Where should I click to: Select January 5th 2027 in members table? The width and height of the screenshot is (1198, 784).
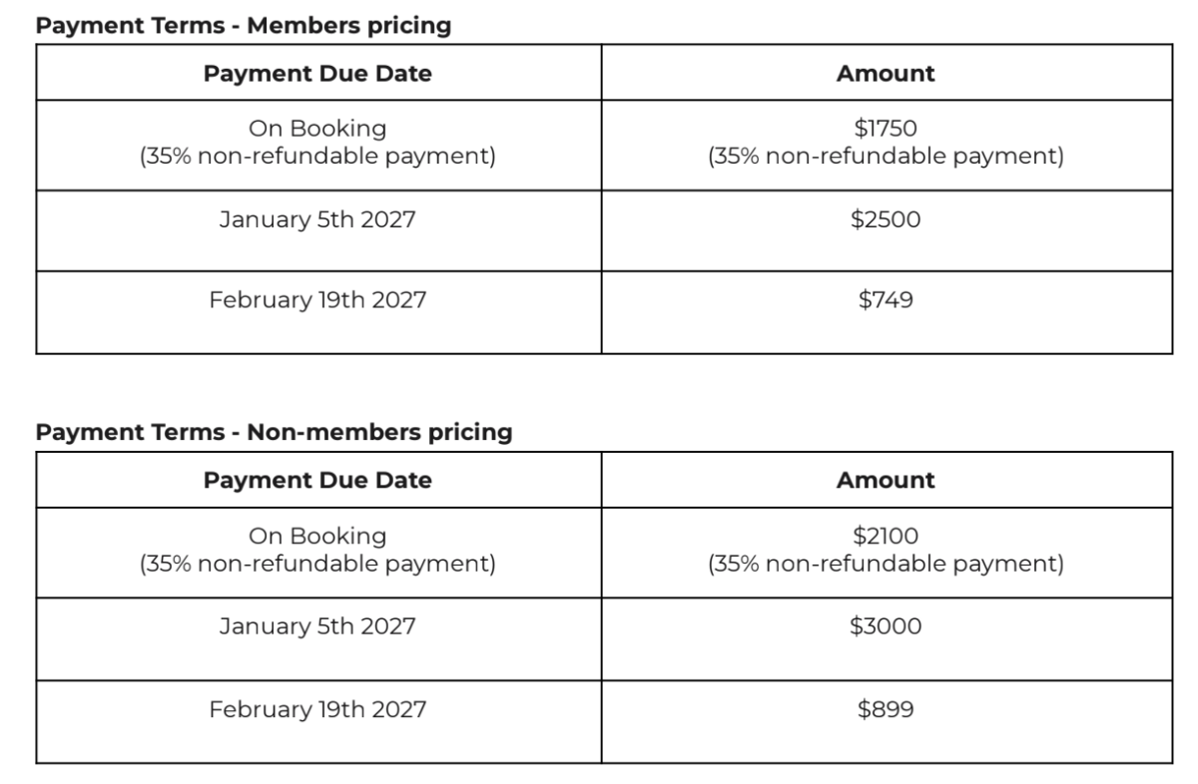(317, 219)
